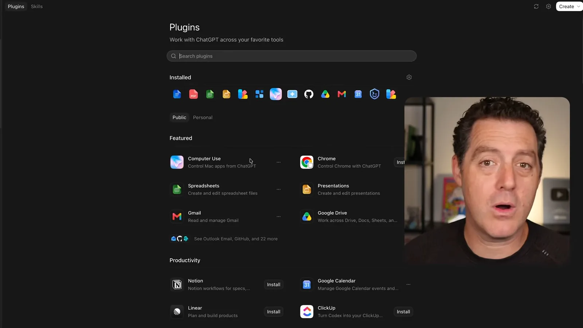Open the installed Google Drive icon
This screenshot has width=583, height=328.
pyautogui.click(x=325, y=94)
